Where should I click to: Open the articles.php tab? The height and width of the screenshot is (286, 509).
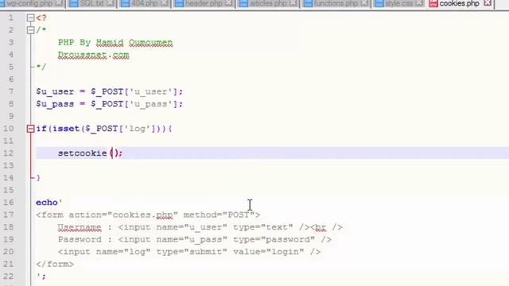(x=268, y=3)
